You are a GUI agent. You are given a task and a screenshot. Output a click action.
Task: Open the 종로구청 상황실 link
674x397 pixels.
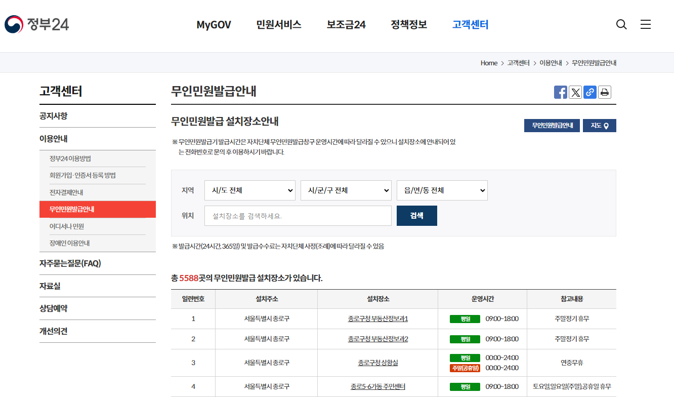coord(377,363)
